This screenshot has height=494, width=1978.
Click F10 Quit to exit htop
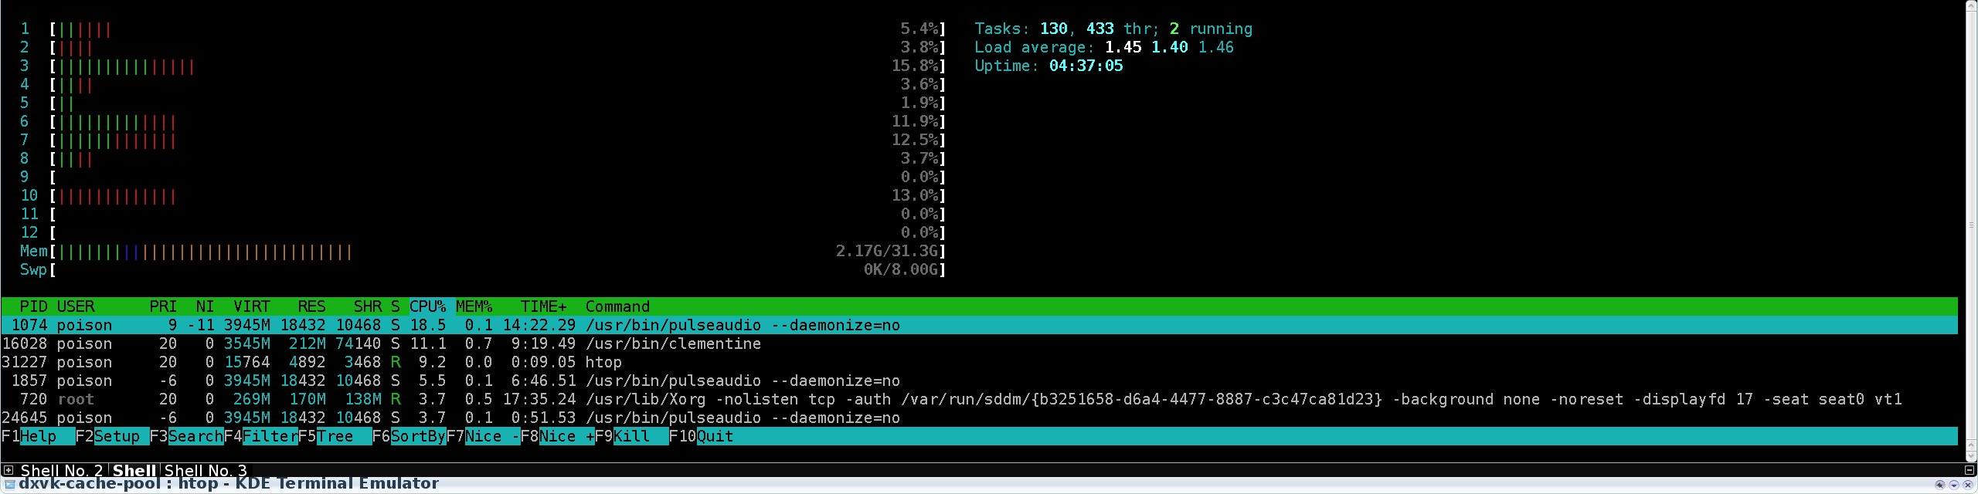click(702, 436)
